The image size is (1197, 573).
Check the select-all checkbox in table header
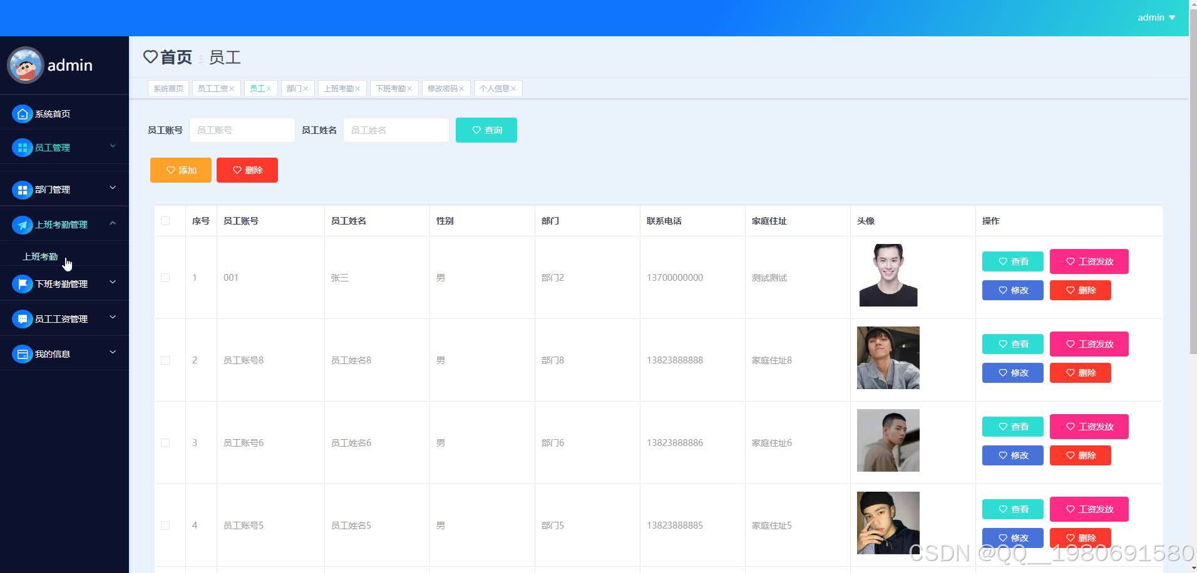tap(165, 220)
